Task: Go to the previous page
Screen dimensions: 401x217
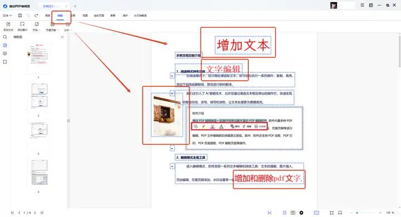Action: 19,213
